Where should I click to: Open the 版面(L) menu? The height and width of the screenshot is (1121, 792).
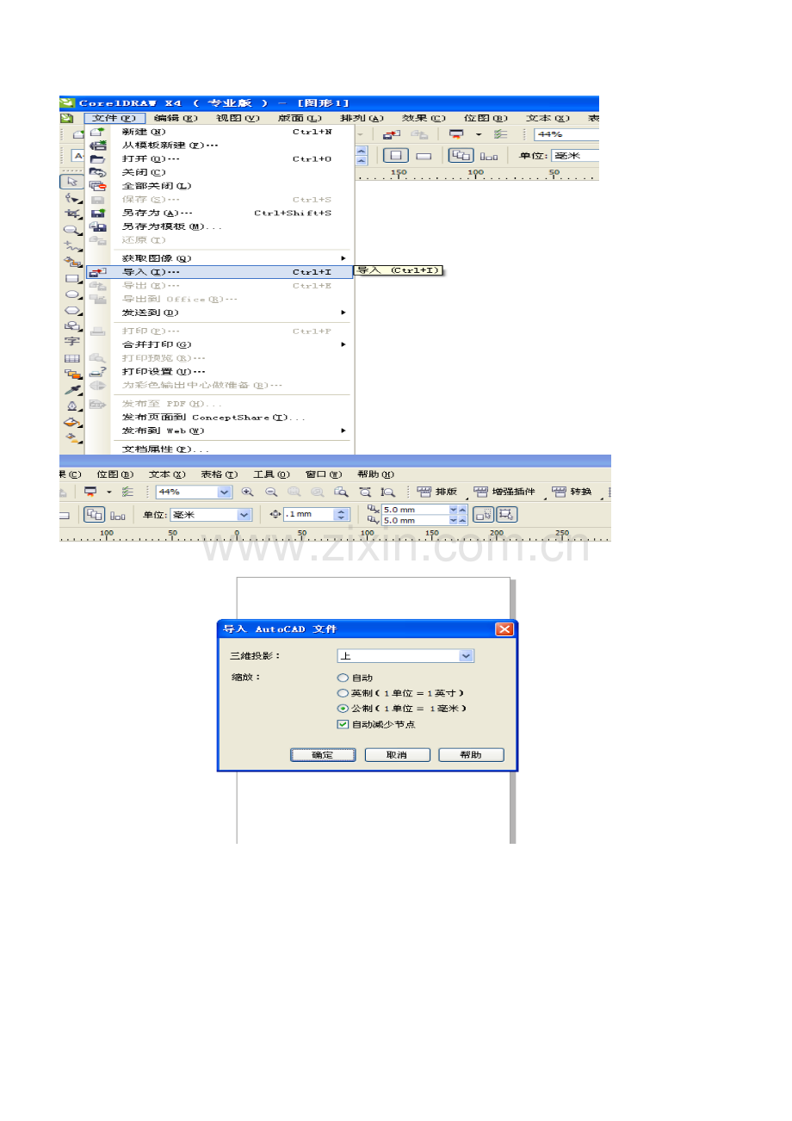300,118
